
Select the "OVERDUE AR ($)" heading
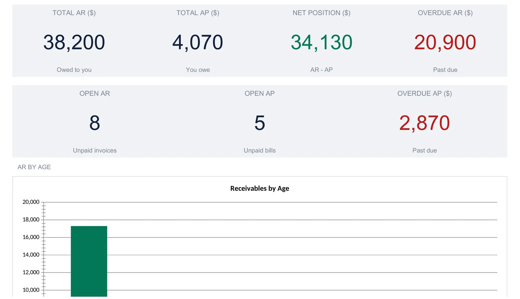tap(445, 13)
